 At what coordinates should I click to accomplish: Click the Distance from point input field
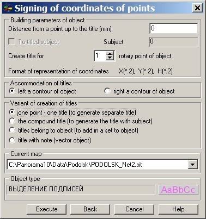(x=174, y=28)
